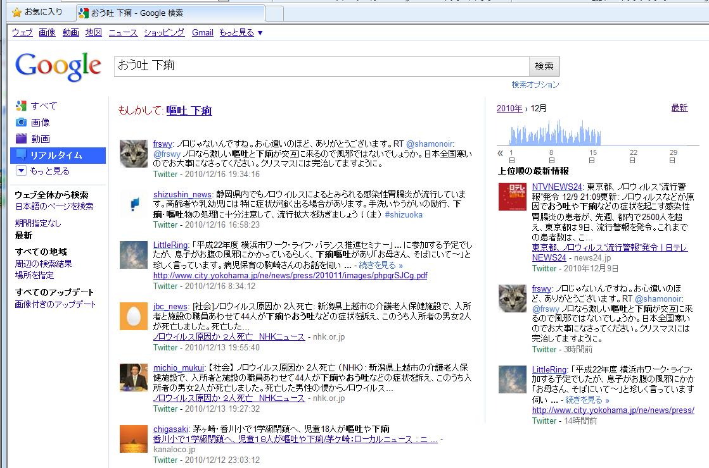Click the favorites star icon
Viewport: 709px width, 468px height.
(16, 13)
